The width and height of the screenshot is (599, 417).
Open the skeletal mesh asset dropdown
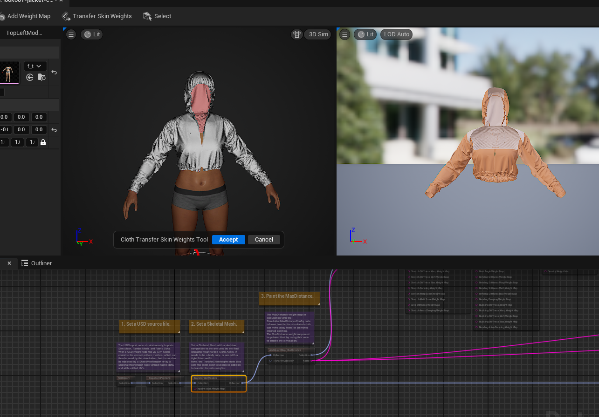click(34, 66)
